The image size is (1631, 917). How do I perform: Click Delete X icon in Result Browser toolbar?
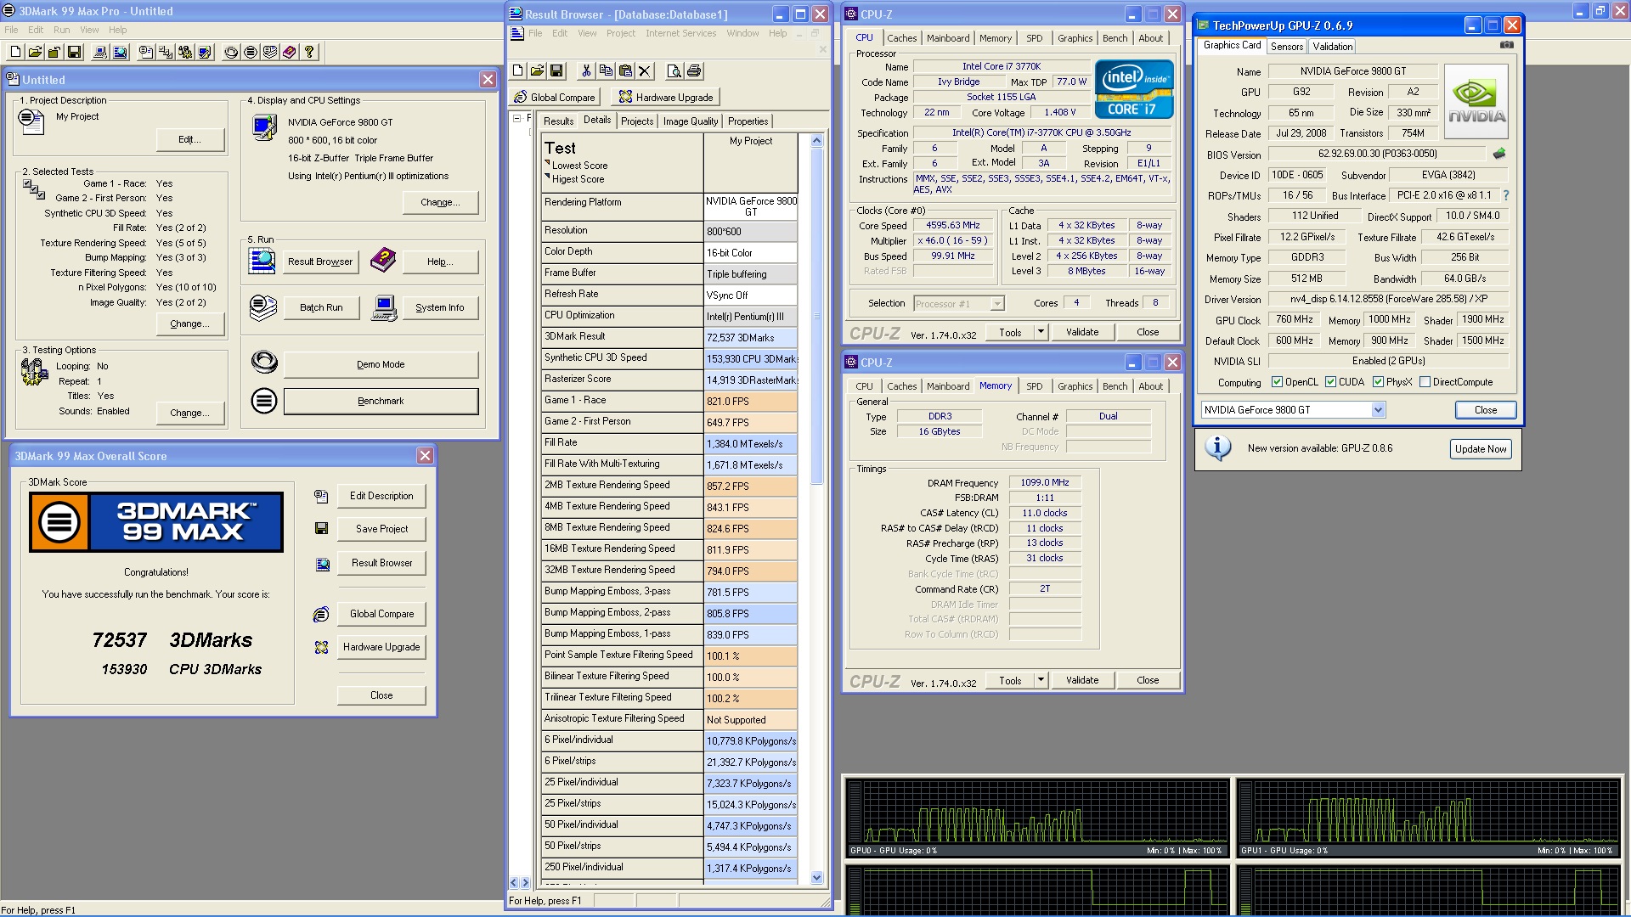point(645,71)
